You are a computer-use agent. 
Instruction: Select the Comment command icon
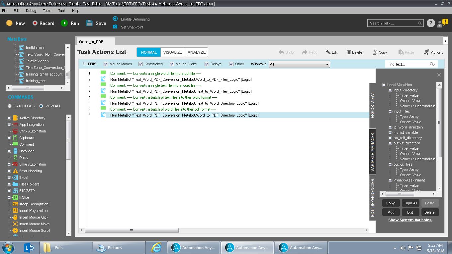[x=15, y=144]
